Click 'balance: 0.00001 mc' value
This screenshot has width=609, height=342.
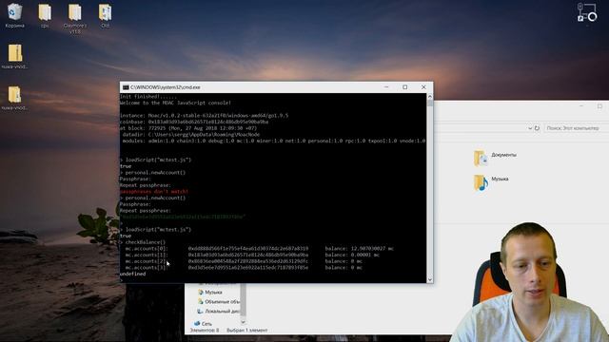click(x=352, y=255)
